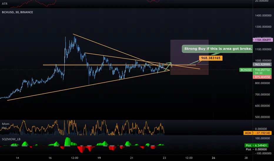Select the Strong Buy annotation callout
This screenshot has height=161, width=274.
[217, 49]
